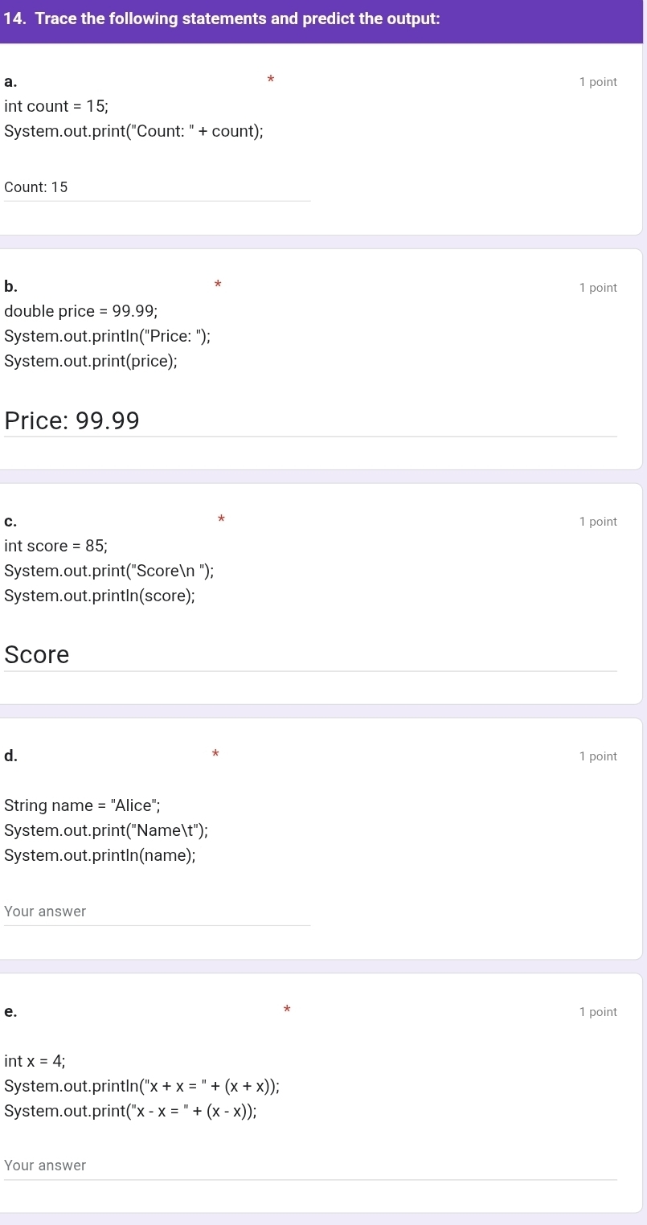Click the "1 point" label of question b
The width and height of the screenshot is (647, 1225).
(597, 288)
